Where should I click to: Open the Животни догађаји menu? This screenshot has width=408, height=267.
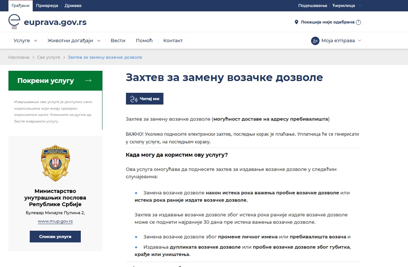pyautogui.click(x=70, y=41)
